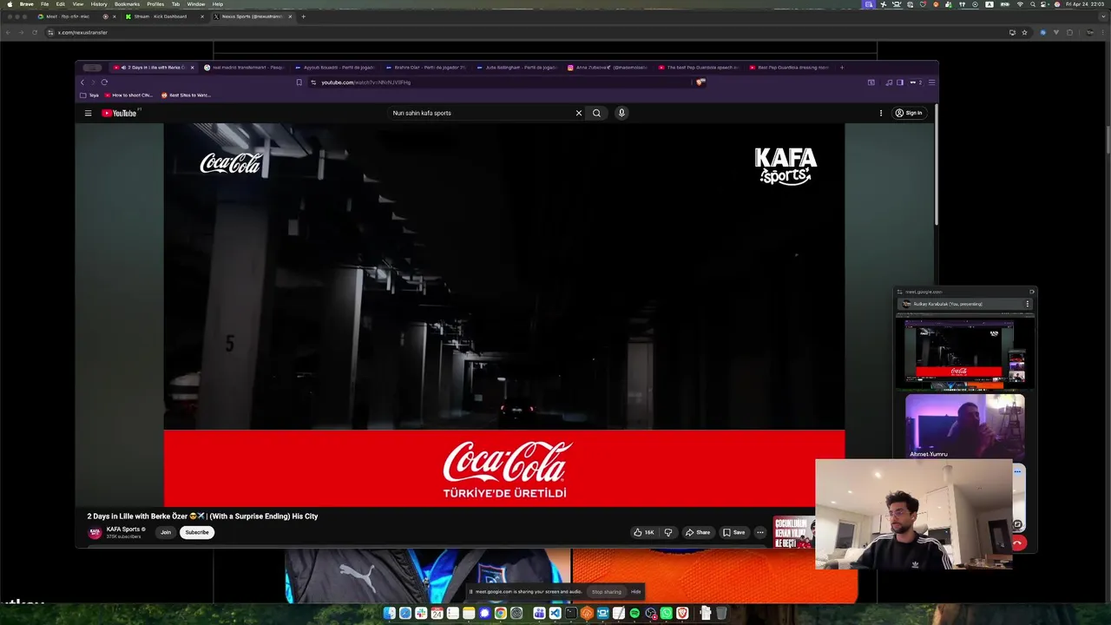Share the KAFA Sports video
This screenshot has width=1111, height=625.
click(x=698, y=532)
